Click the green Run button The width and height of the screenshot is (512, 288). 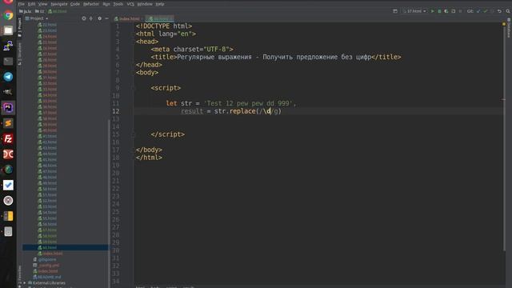[433, 11]
